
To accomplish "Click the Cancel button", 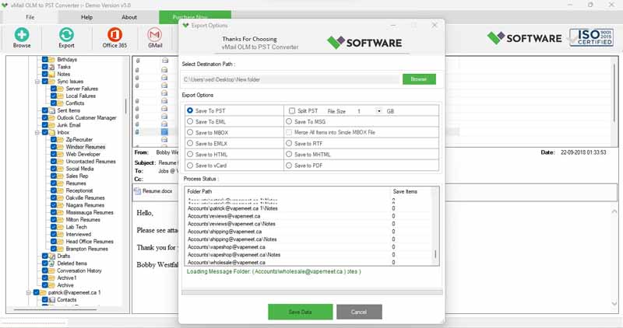I will coord(359,312).
